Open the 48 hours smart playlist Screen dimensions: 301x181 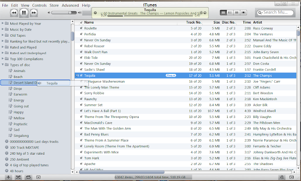[16, 171]
